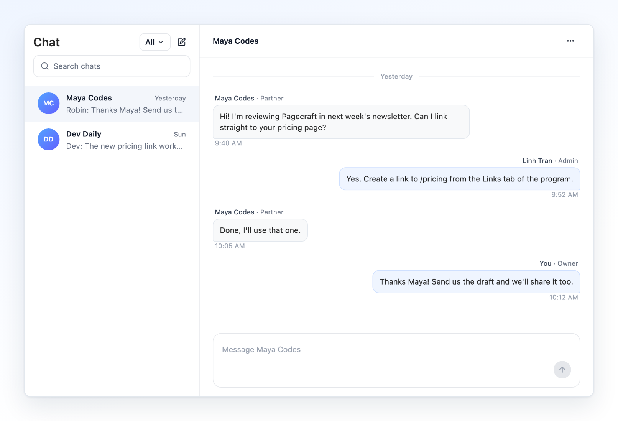618x421 pixels.
Task: Click the 10:12 AM timestamp
Action: tap(564, 298)
